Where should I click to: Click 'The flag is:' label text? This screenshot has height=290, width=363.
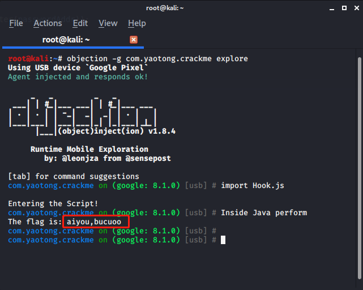pos(35,221)
